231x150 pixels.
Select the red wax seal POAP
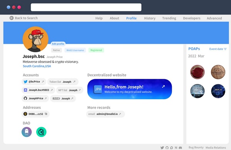click(x=198, y=72)
